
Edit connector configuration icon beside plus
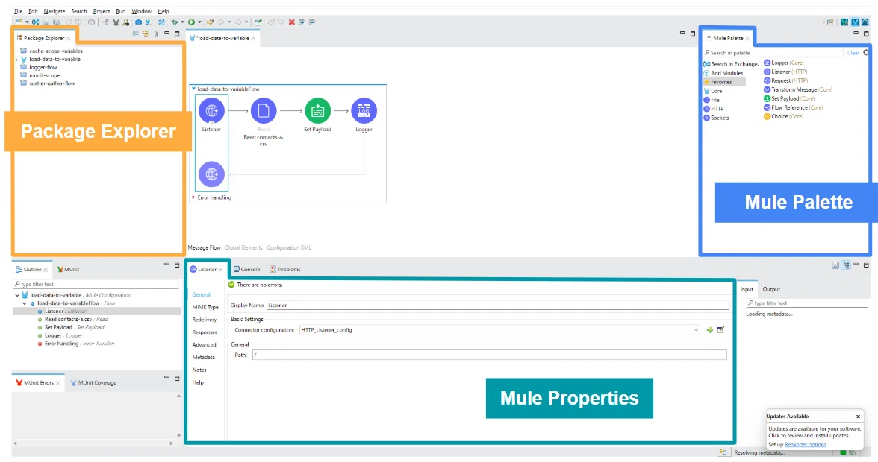(720, 330)
